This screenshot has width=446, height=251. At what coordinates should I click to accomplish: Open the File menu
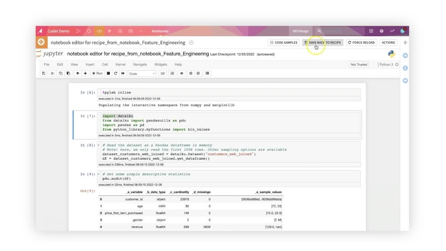tap(46, 64)
